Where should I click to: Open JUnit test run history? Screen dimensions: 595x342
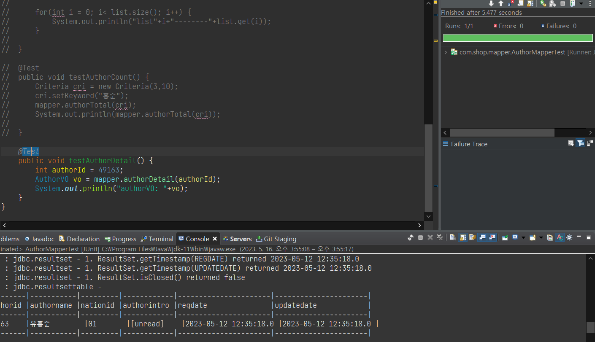point(573,3)
